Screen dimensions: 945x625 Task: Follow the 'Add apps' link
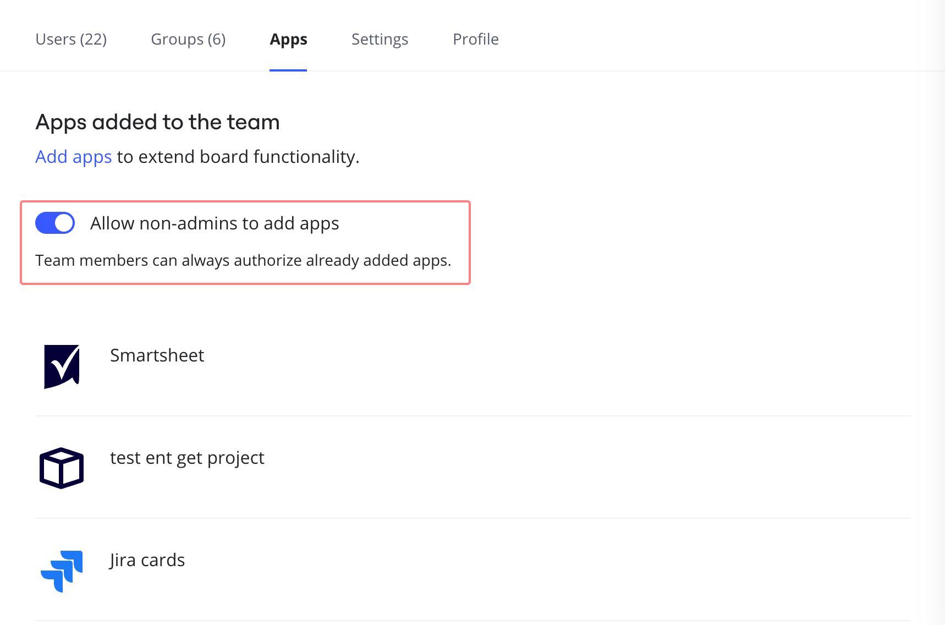pyautogui.click(x=74, y=157)
